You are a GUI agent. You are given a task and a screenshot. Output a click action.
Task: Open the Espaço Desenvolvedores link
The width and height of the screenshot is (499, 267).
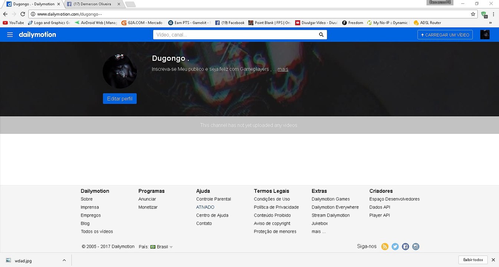(394, 199)
